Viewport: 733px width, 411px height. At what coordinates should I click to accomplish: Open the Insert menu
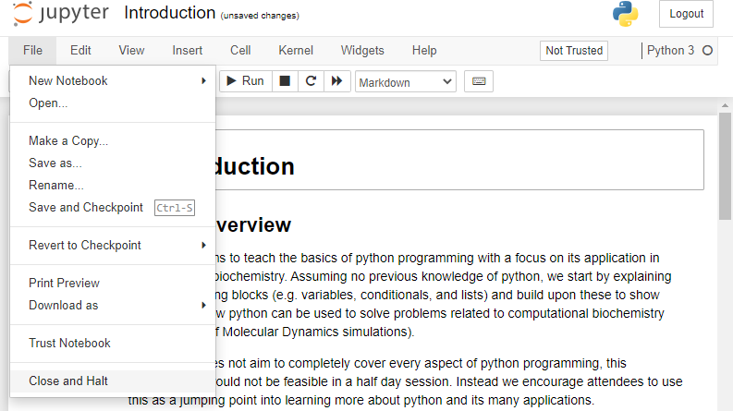coord(187,51)
